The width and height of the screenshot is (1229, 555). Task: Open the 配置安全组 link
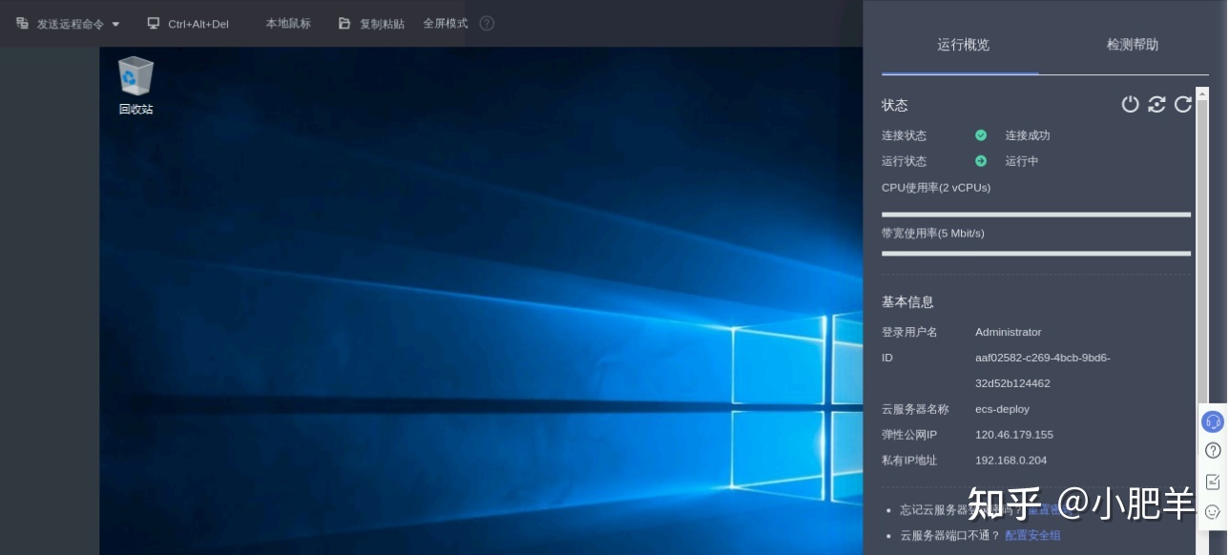[x=1033, y=535]
